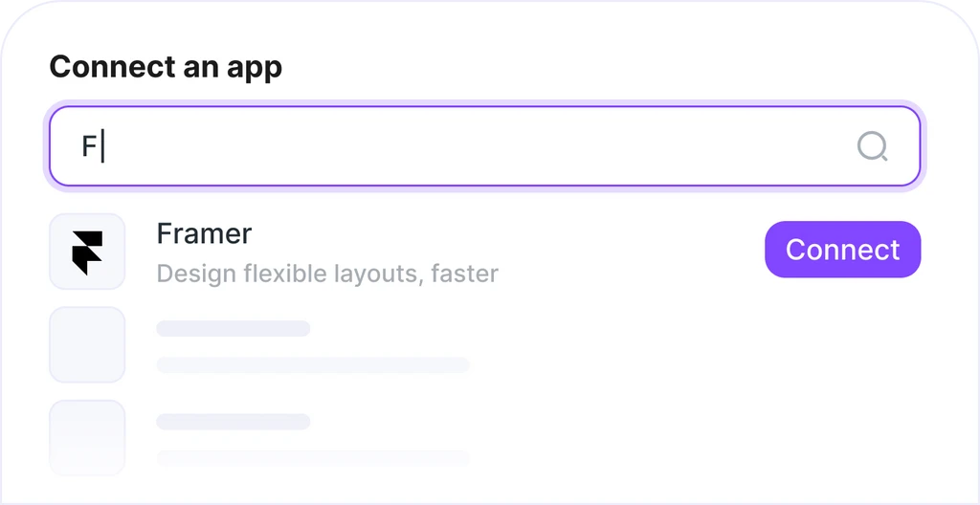This screenshot has width=980, height=505.
Task: Place cursor in empty middle of search box
Action: [x=479, y=146]
